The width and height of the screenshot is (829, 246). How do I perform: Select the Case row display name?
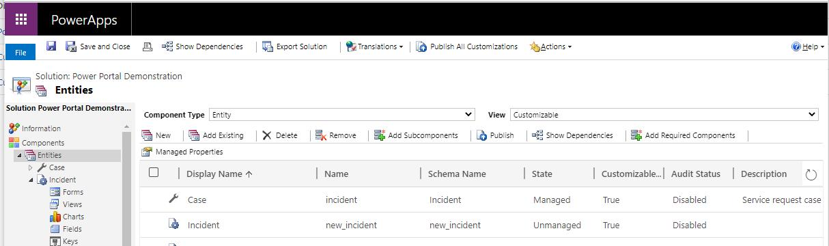pos(197,200)
